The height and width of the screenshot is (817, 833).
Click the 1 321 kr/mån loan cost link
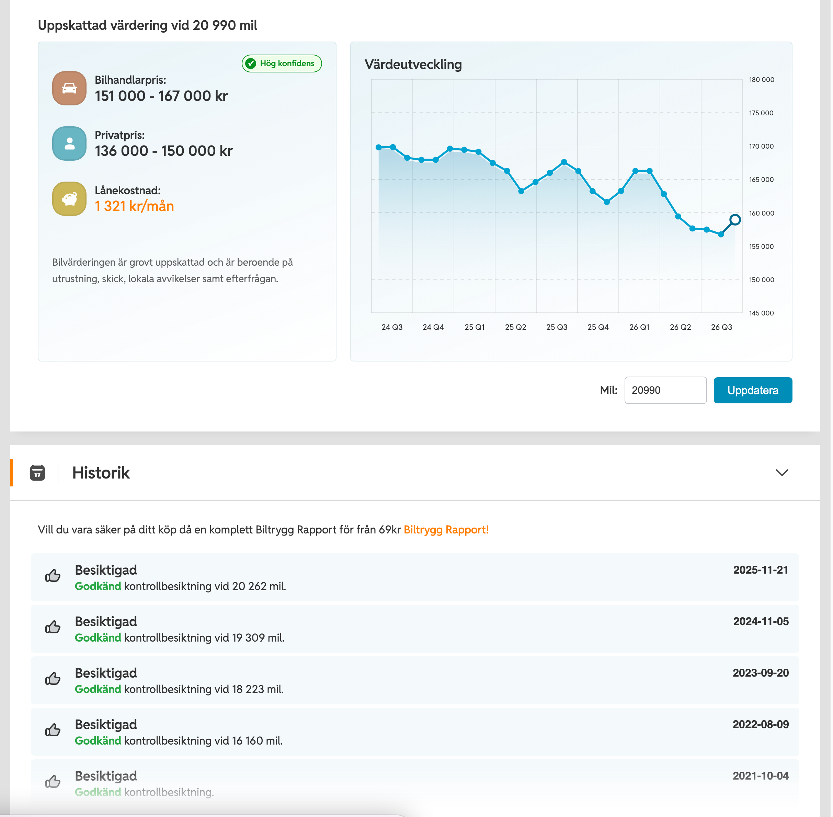pyautogui.click(x=134, y=206)
